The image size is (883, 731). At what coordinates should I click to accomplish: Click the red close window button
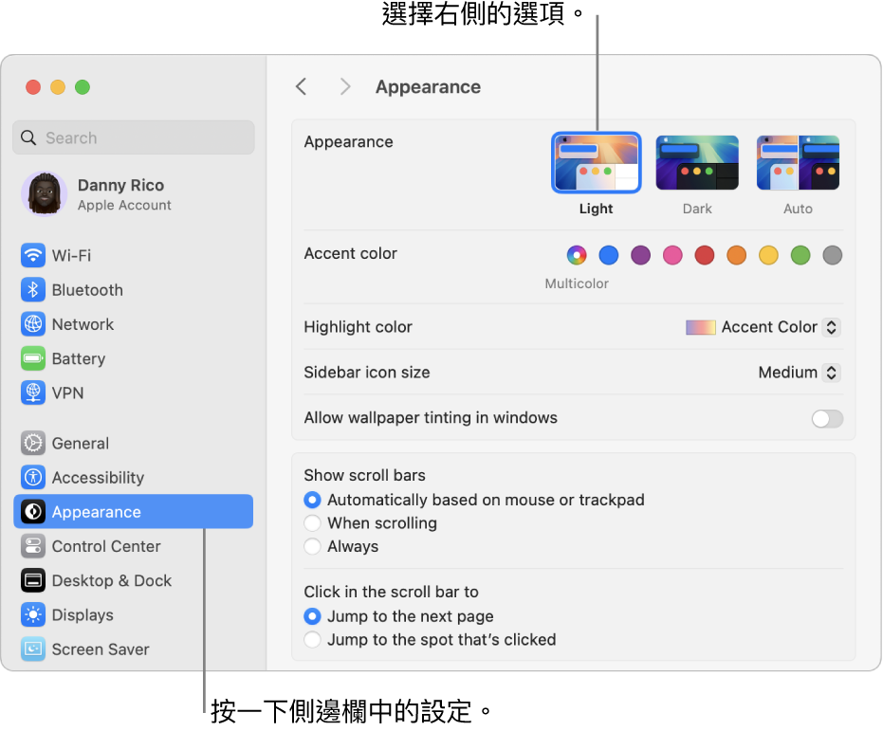[x=33, y=87]
